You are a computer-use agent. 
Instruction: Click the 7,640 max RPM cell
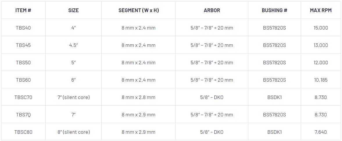321,132
